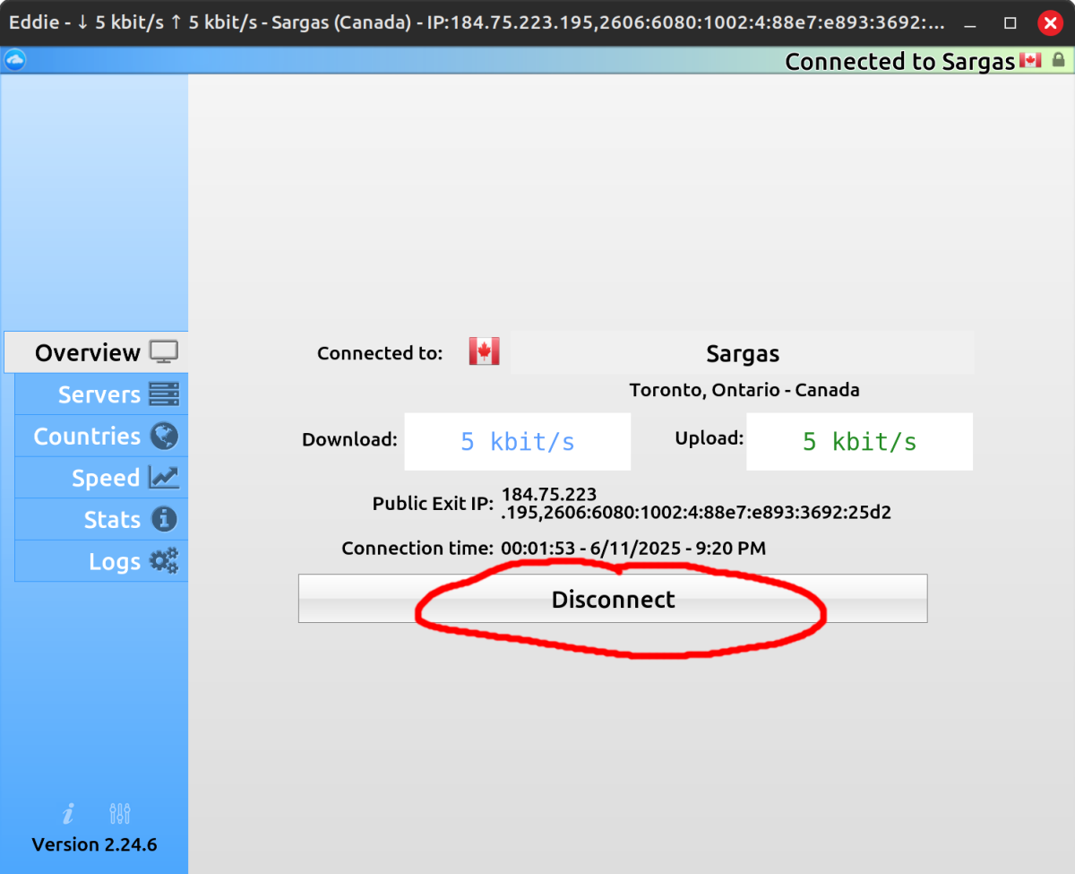
Task: Click the Sargas server name field
Action: 743,353
